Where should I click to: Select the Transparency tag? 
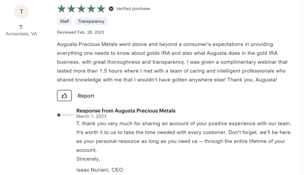tap(91, 21)
